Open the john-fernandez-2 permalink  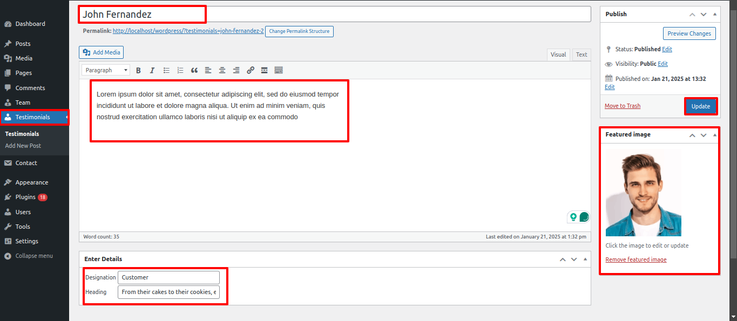tap(188, 31)
